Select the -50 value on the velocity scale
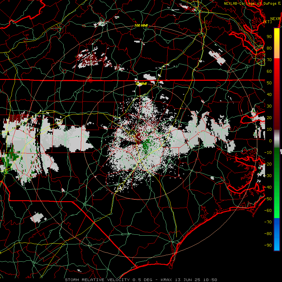282x282 pixels. (268, 199)
